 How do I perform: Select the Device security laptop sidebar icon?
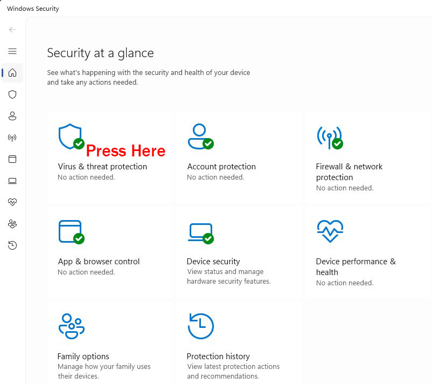[12, 181]
